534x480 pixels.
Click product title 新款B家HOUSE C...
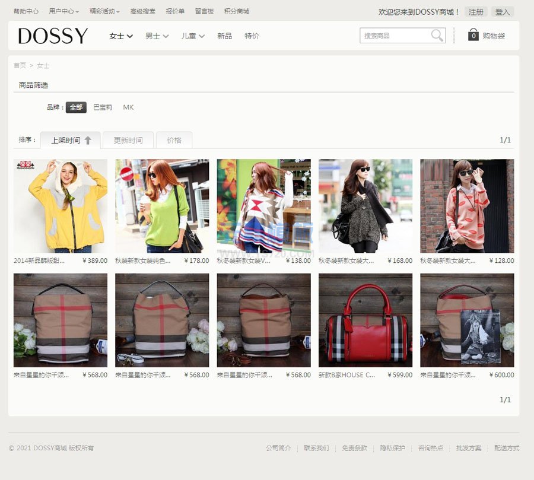pyautogui.click(x=347, y=375)
